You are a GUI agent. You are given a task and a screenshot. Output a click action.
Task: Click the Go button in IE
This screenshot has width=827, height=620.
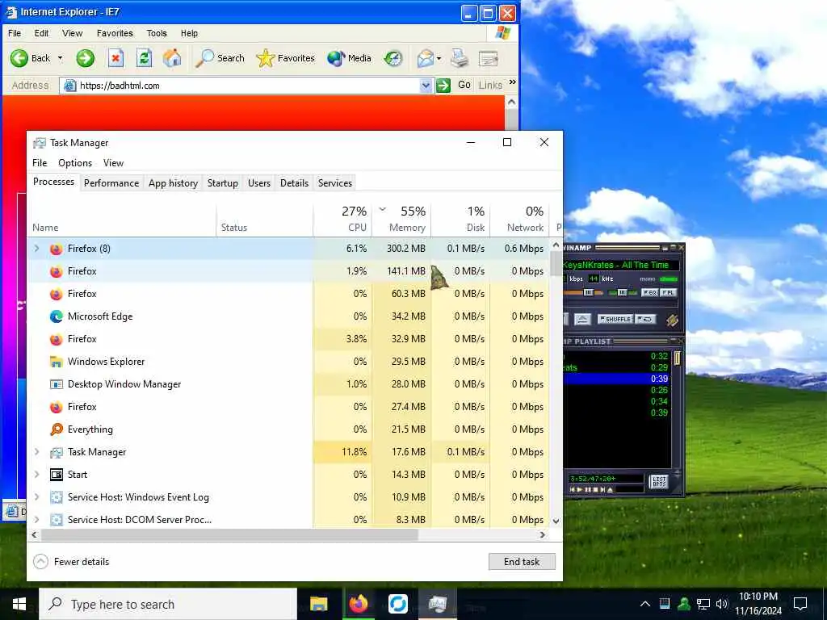pos(464,85)
